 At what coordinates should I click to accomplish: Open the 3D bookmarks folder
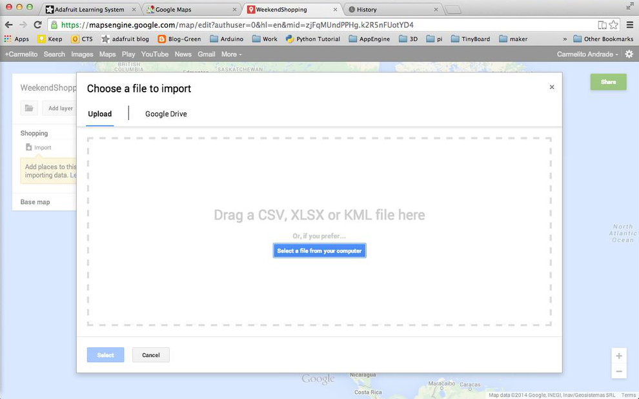(408, 39)
